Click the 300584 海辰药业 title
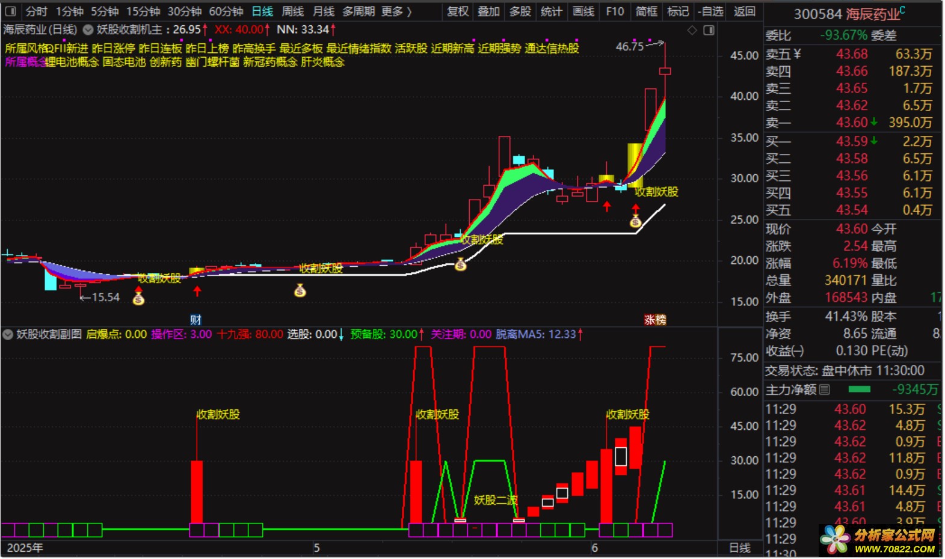 pos(846,14)
